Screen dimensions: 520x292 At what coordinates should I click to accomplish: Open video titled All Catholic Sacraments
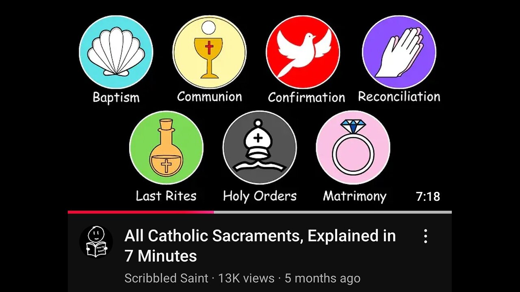coord(260,246)
